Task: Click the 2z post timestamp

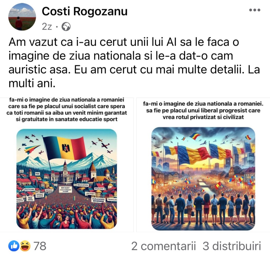Action: [47, 27]
